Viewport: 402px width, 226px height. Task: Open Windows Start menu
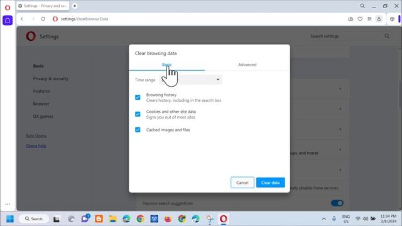pyautogui.click(x=10, y=219)
